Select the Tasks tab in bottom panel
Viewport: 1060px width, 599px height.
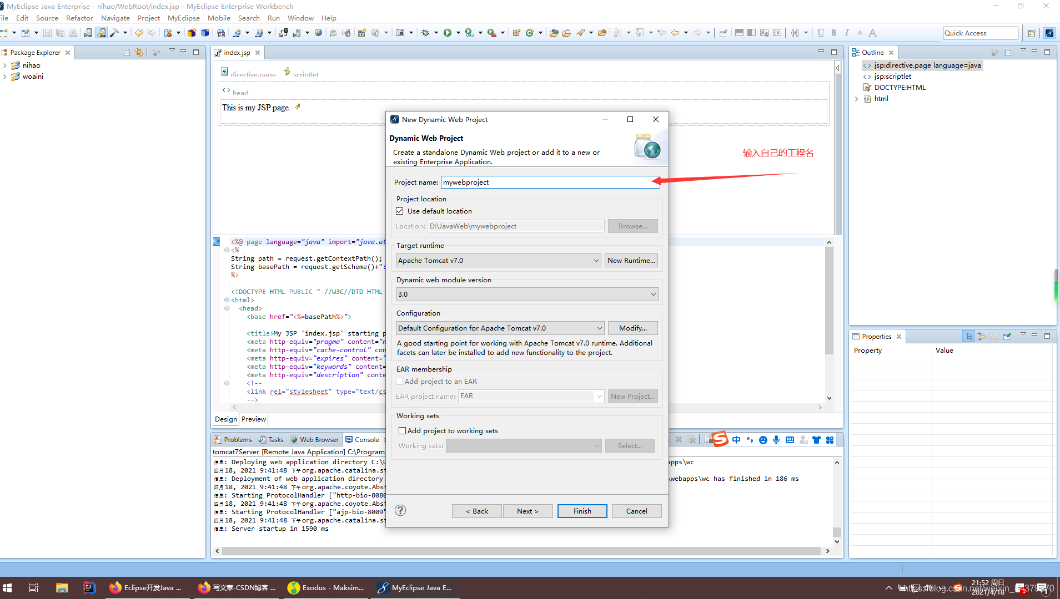coord(271,439)
